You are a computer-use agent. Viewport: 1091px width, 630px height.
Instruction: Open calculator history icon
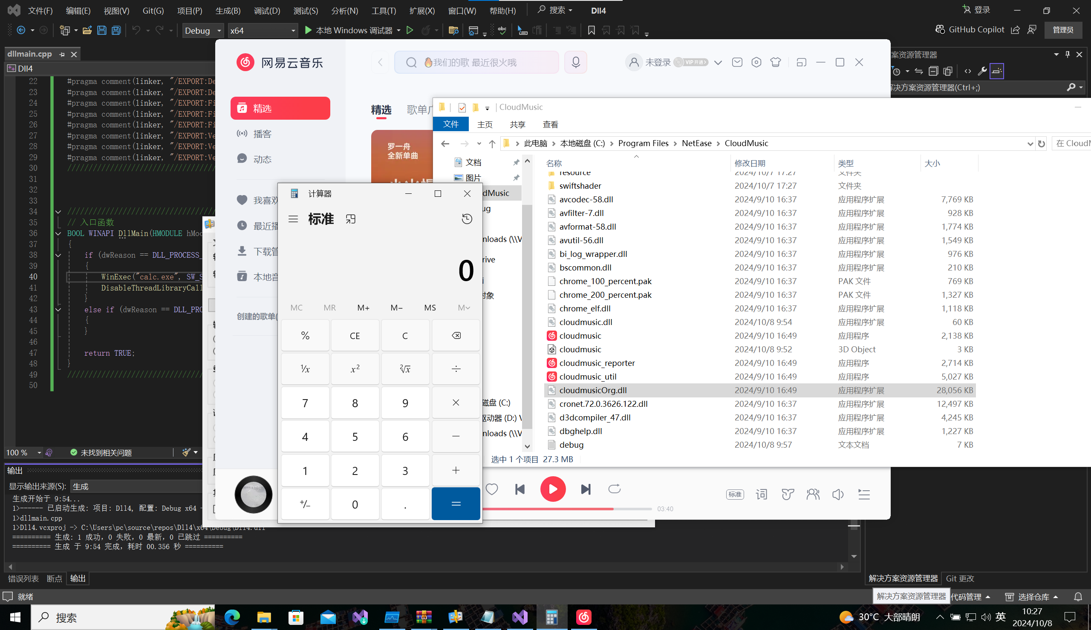coord(467,219)
